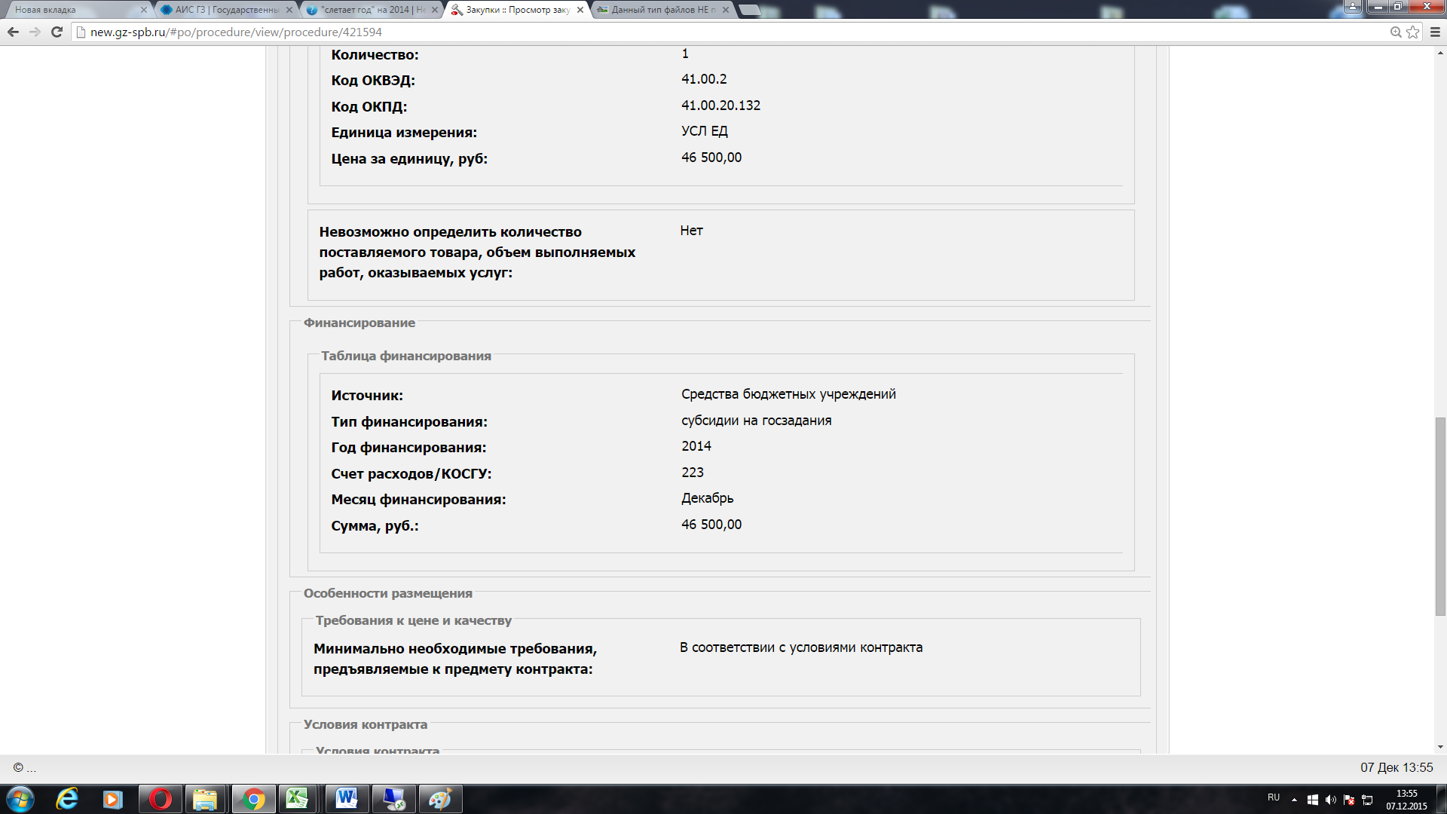1447x814 pixels.
Task: Click the page vertical scrollbar thumb
Action: point(1440,516)
